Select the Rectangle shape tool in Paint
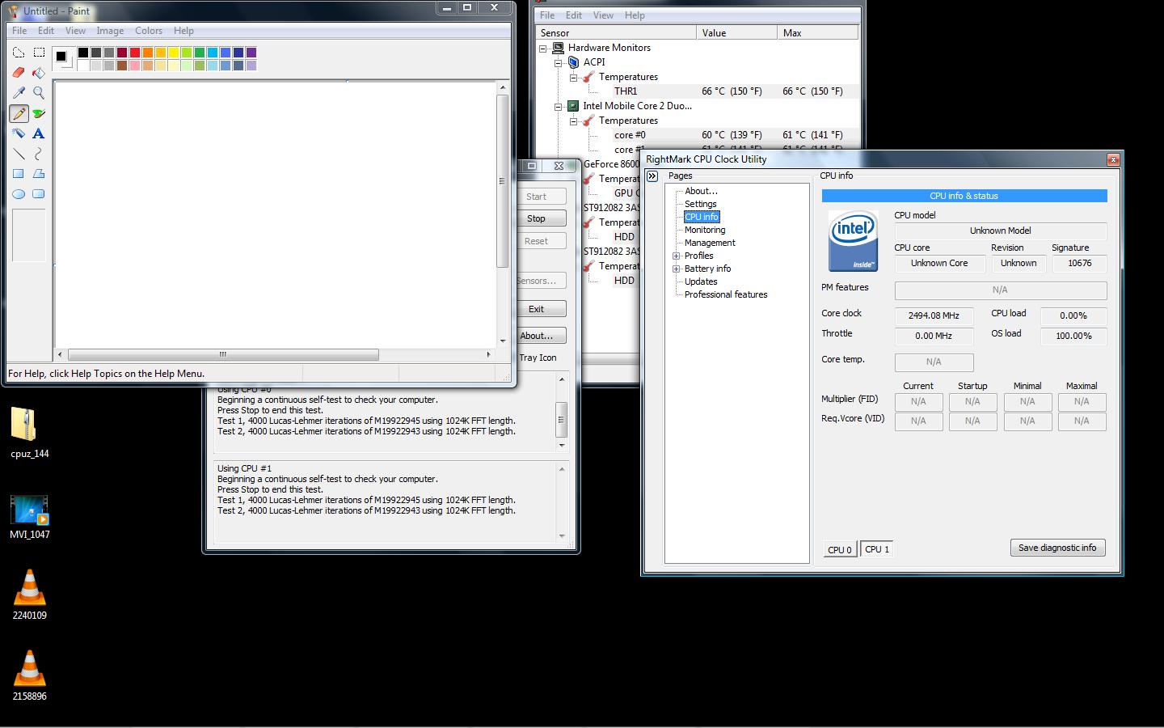The width and height of the screenshot is (1164, 728). click(x=19, y=174)
